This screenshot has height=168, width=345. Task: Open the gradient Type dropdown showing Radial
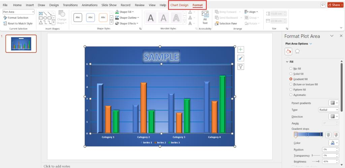tap(328, 110)
